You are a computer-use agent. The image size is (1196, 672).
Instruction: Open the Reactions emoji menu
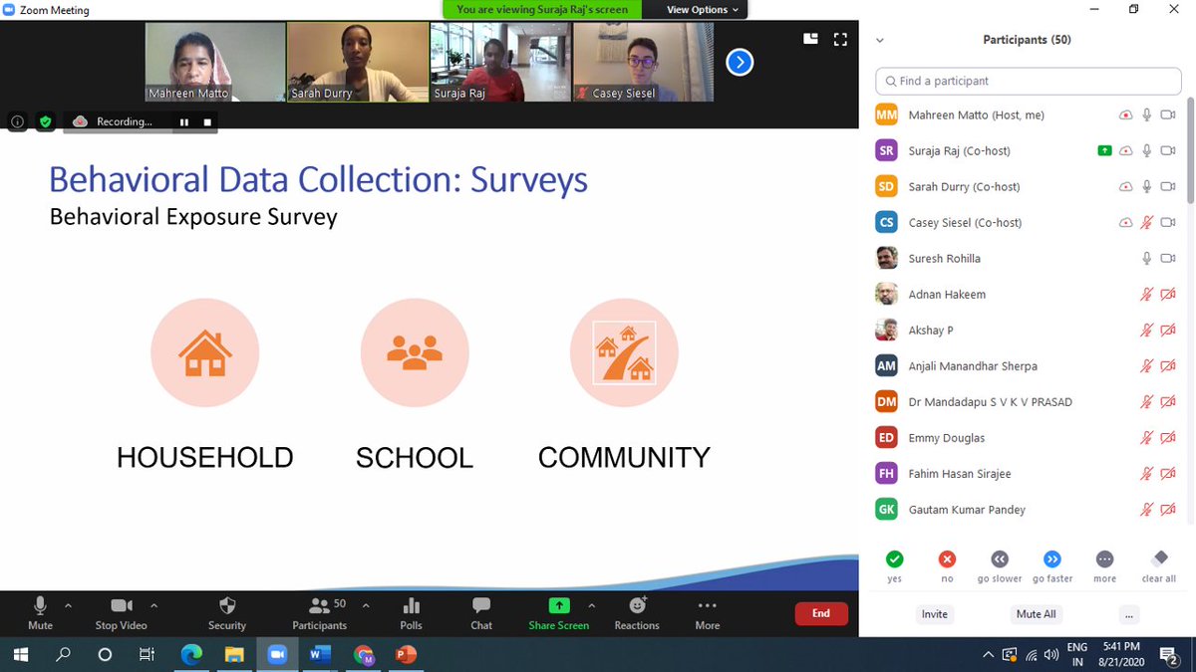click(x=637, y=612)
